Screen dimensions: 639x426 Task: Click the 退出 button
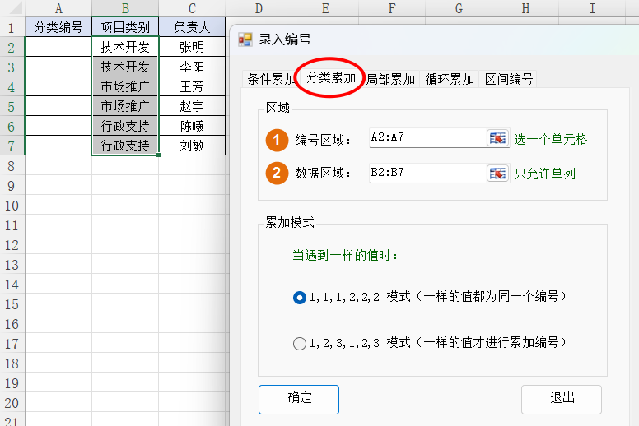(562, 399)
